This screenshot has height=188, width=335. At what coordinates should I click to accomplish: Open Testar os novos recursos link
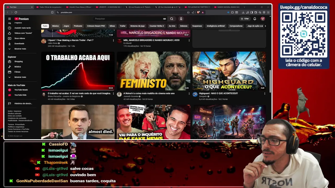(18, 131)
